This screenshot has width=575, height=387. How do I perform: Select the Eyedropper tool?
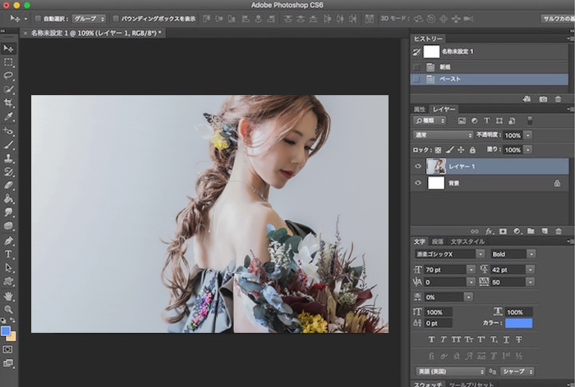[x=8, y=116]
